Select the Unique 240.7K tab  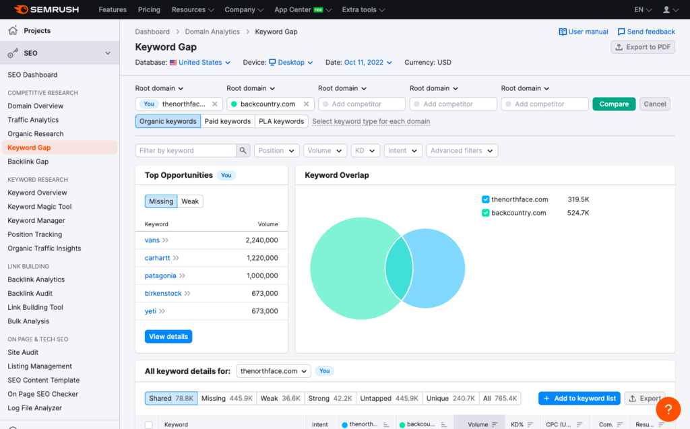[450, 398]
